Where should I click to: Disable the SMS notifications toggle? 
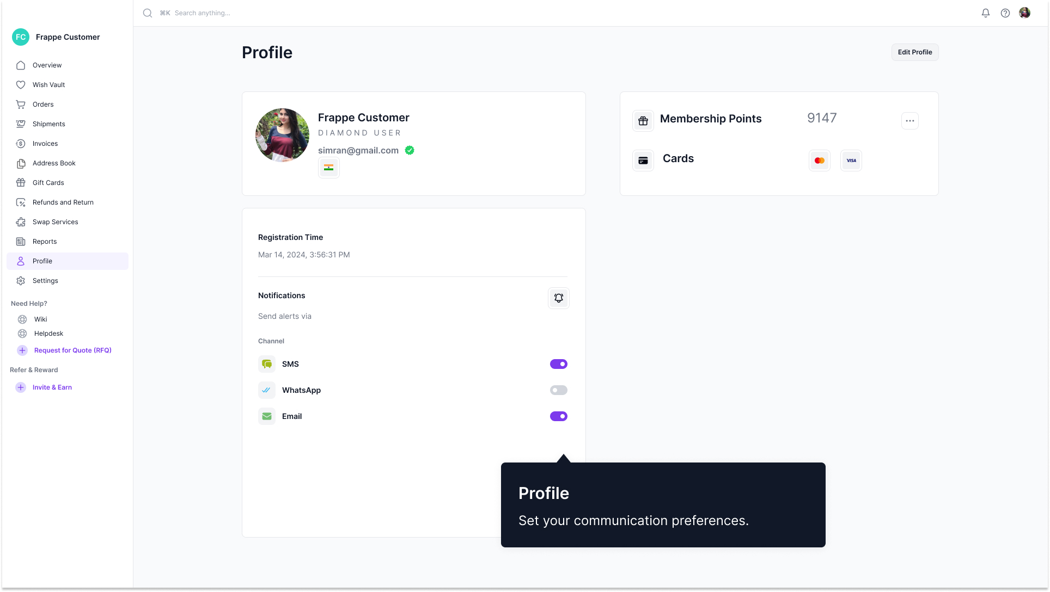[x=558, y=364]
